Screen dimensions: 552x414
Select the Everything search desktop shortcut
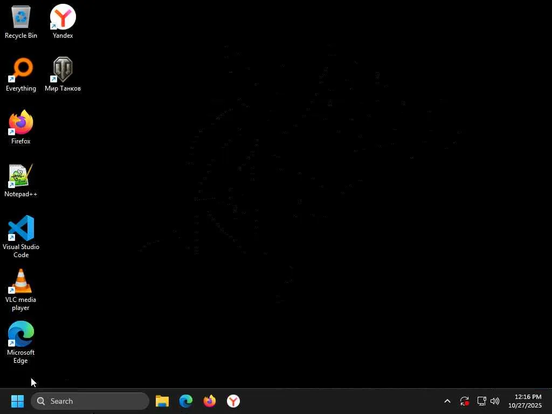(21, 74)
